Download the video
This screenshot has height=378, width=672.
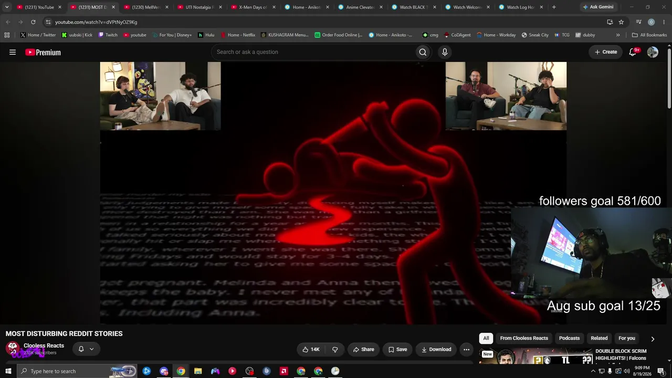click(436, 349)
